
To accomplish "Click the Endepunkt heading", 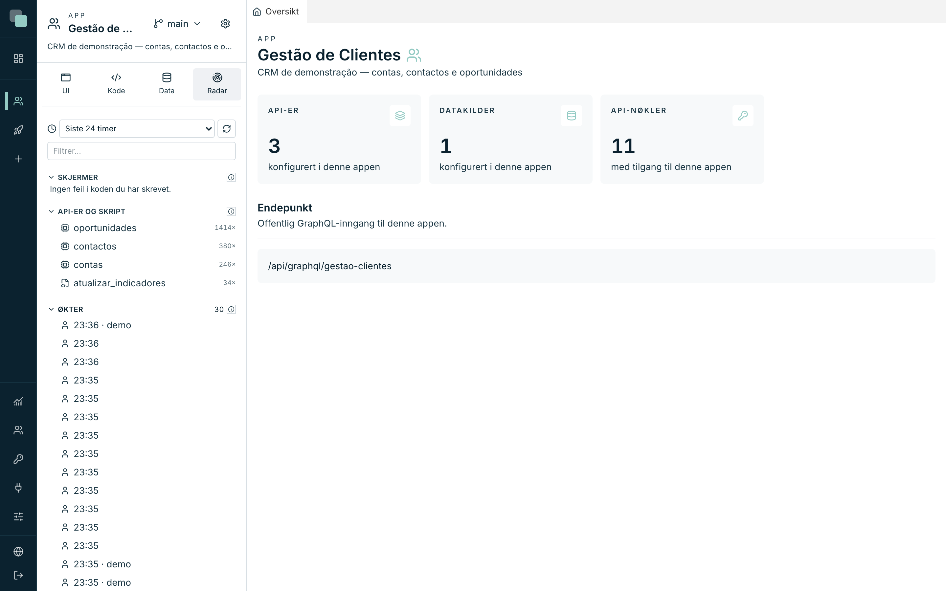I will (x=284, y=208).
